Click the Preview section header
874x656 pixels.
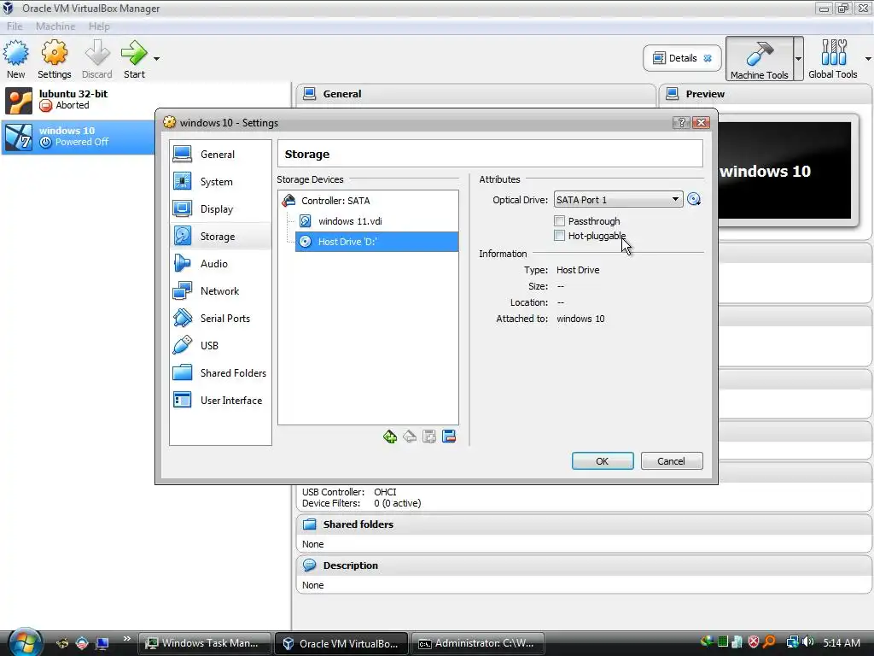click(766, 94)
